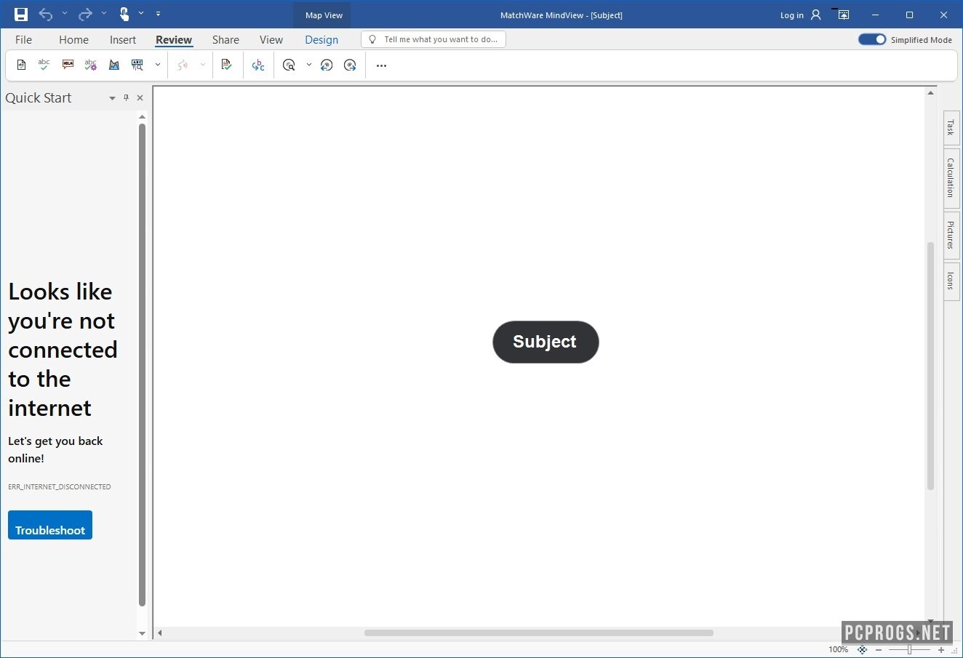Click canvas scroll-up arrow
Screen dimensions: 963x658
[930, 93]
